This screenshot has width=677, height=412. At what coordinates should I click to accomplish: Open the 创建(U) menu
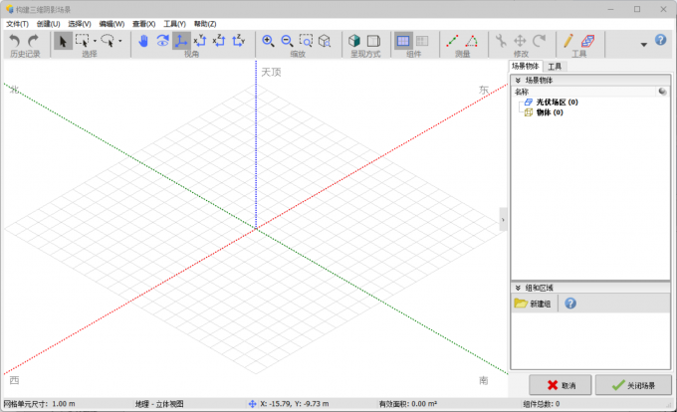coord(49,24)
